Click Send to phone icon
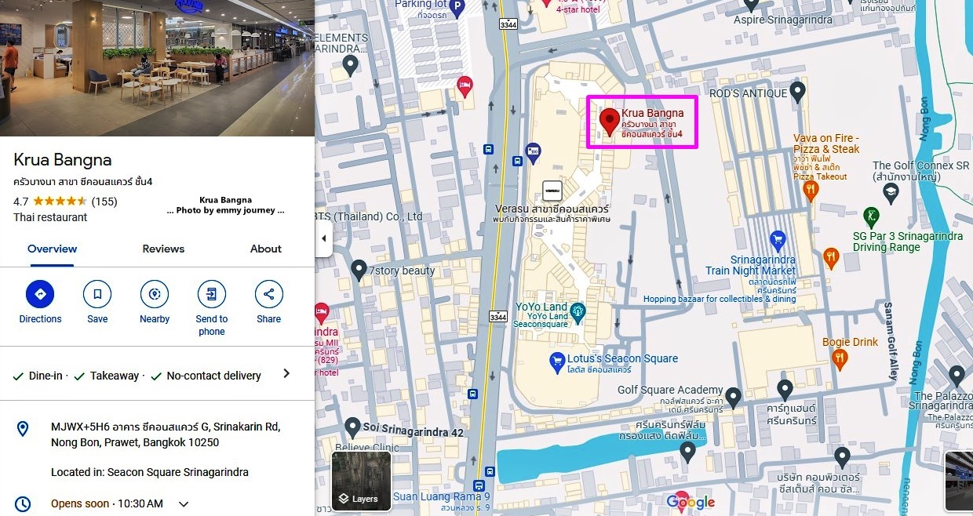 (x=211, y=295)
